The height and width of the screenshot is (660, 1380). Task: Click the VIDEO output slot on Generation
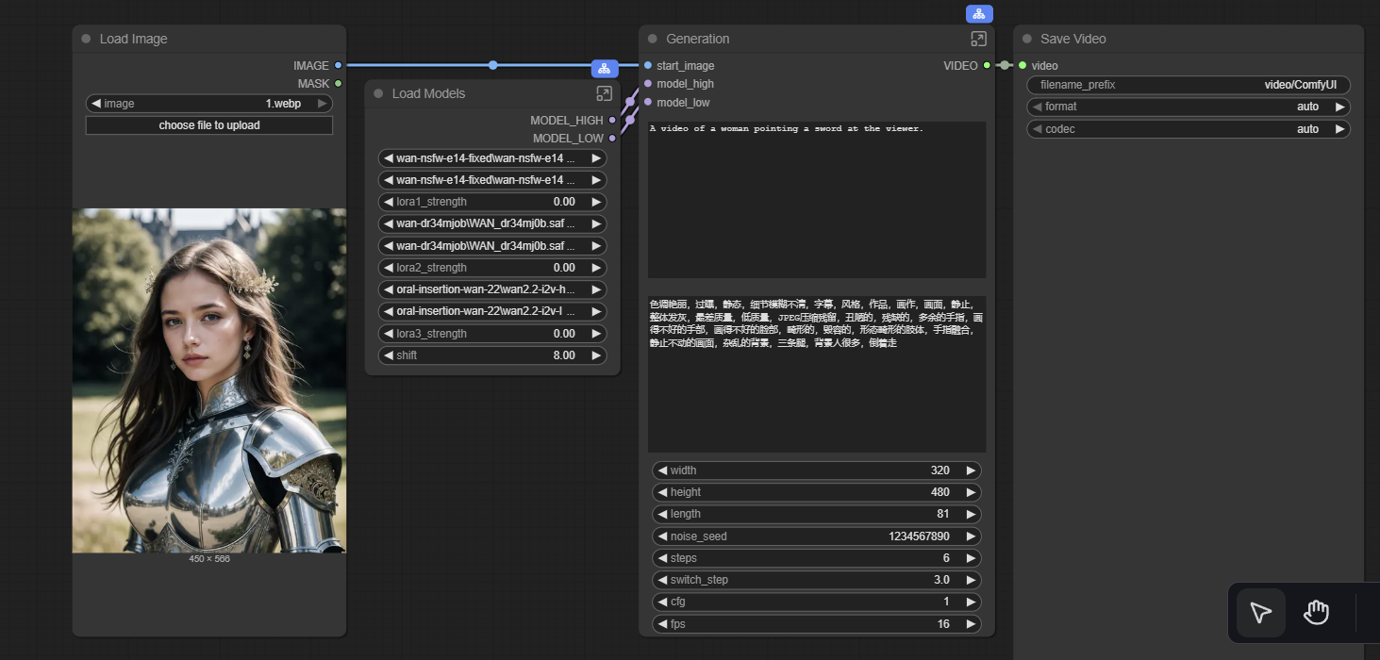click(x=987, y=65)
